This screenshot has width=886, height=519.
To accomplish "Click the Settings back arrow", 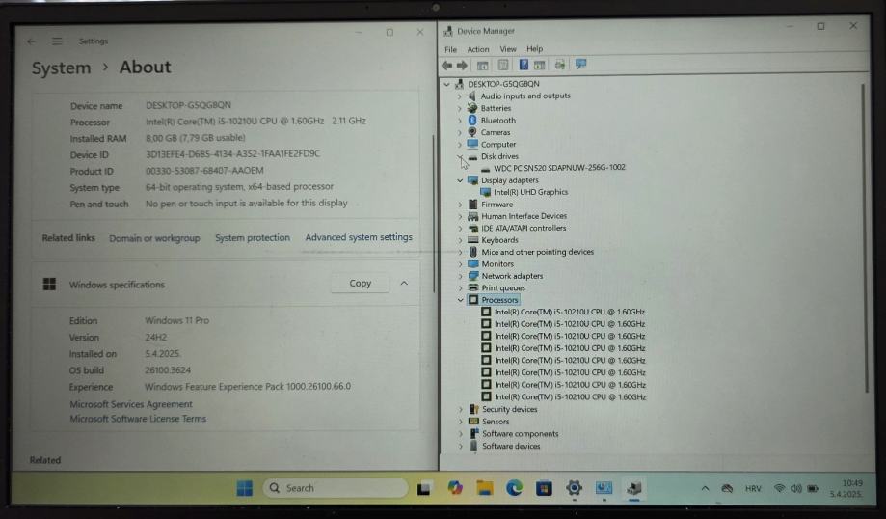I will [32, 41].
